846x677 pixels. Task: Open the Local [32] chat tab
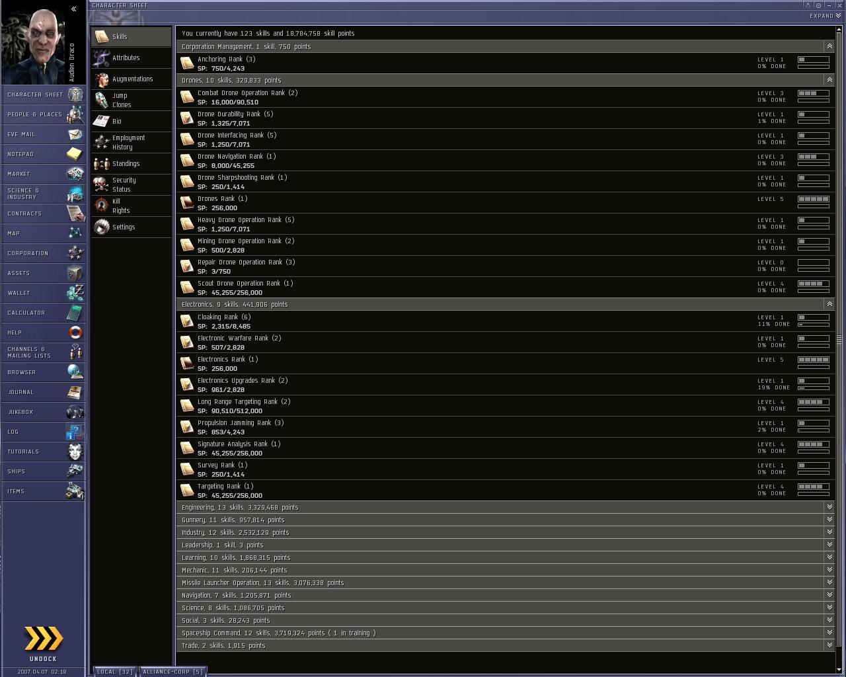click(114, 672)
